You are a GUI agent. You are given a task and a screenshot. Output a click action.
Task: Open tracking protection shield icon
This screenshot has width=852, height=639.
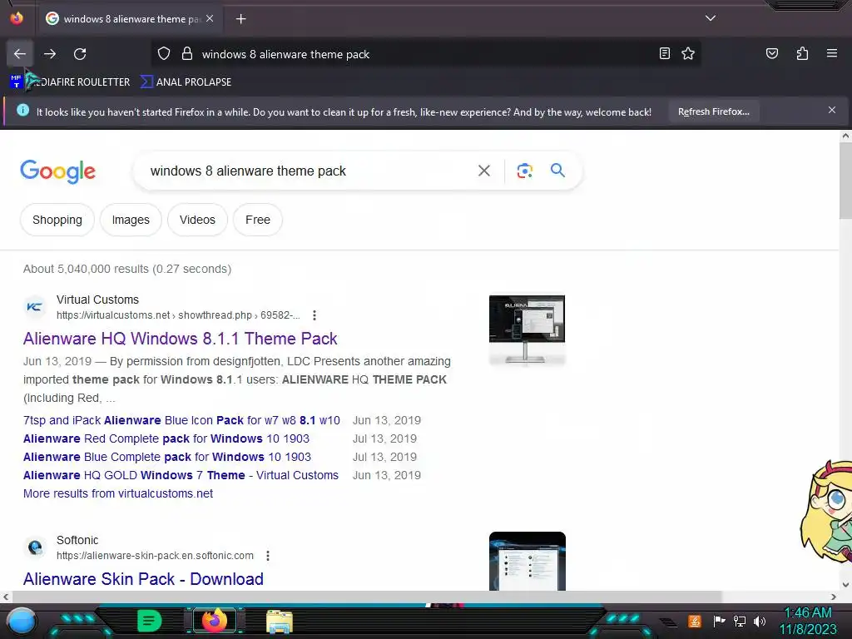coord(164,54)
